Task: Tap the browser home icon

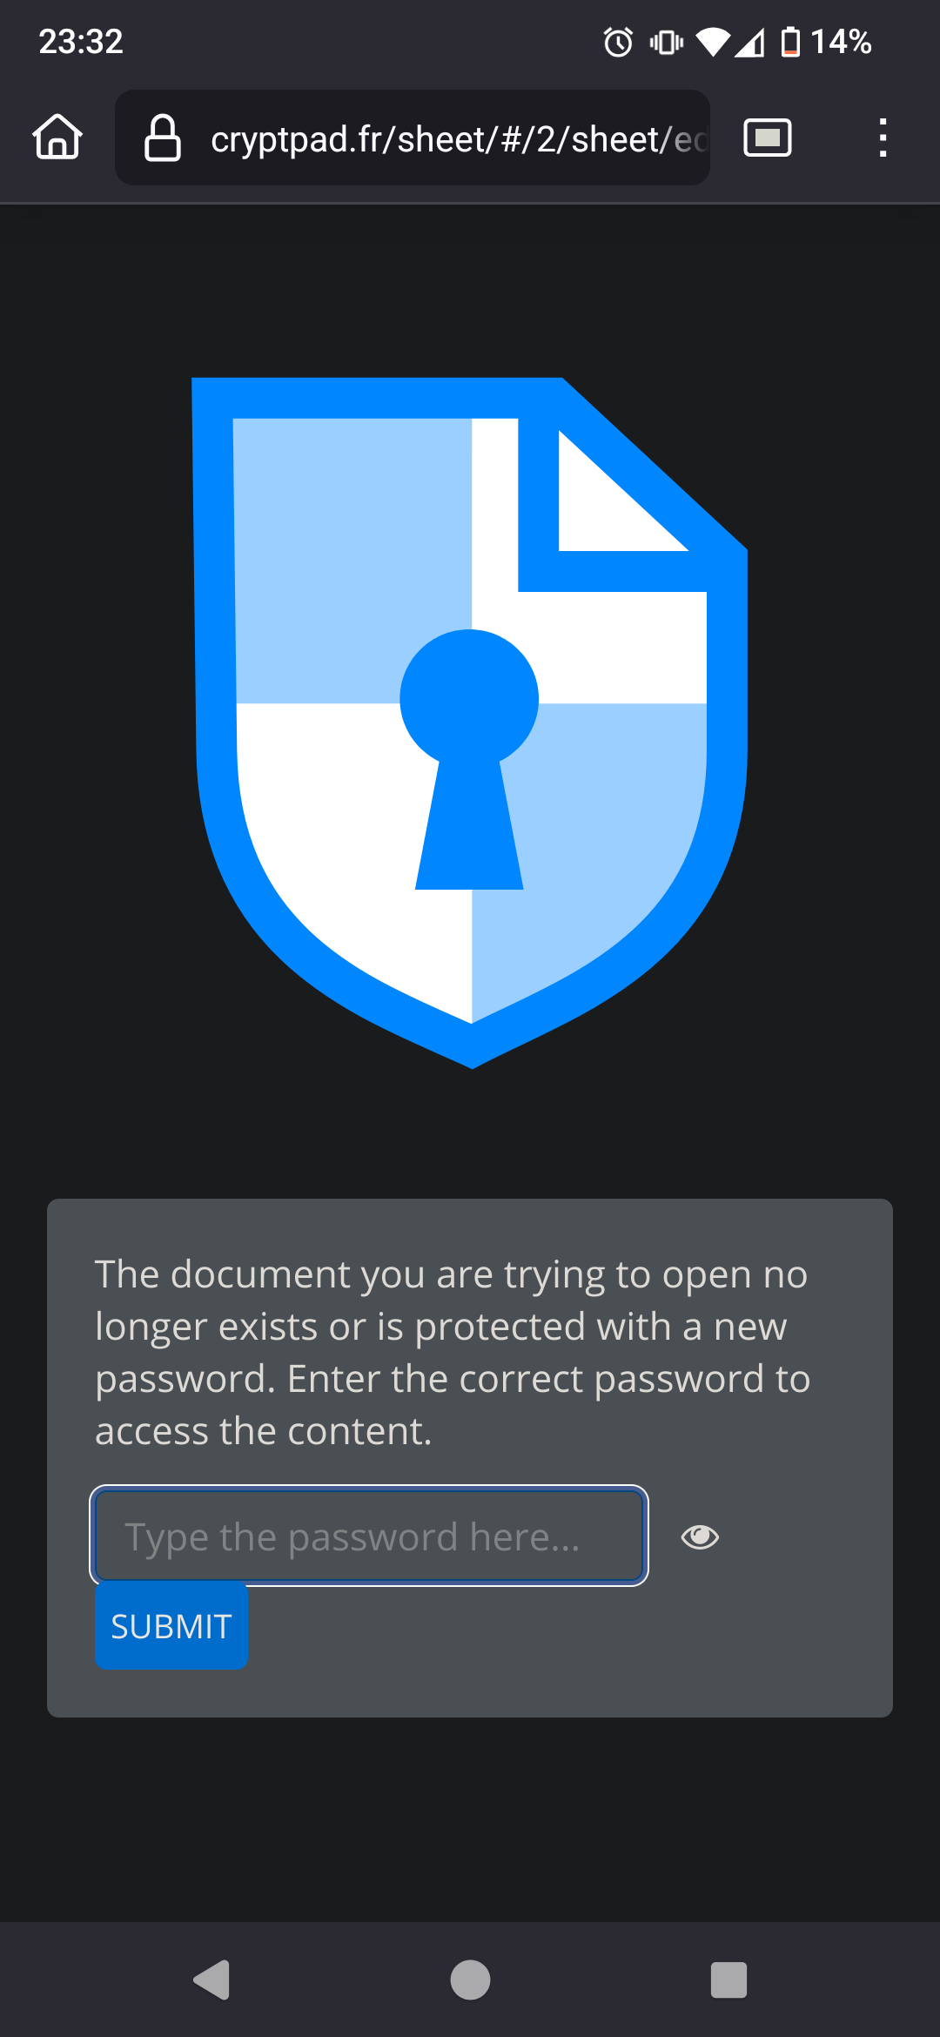Action: coord(57,138)
